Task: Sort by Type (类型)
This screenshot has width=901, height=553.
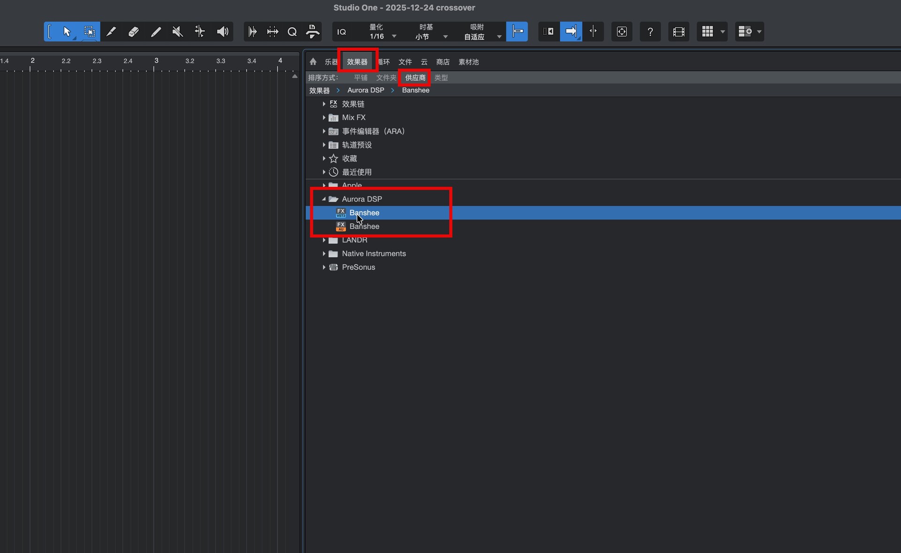Action: (x=441, y=77)
